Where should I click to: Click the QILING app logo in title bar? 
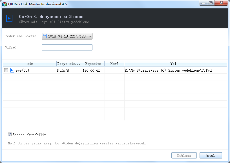5,4
